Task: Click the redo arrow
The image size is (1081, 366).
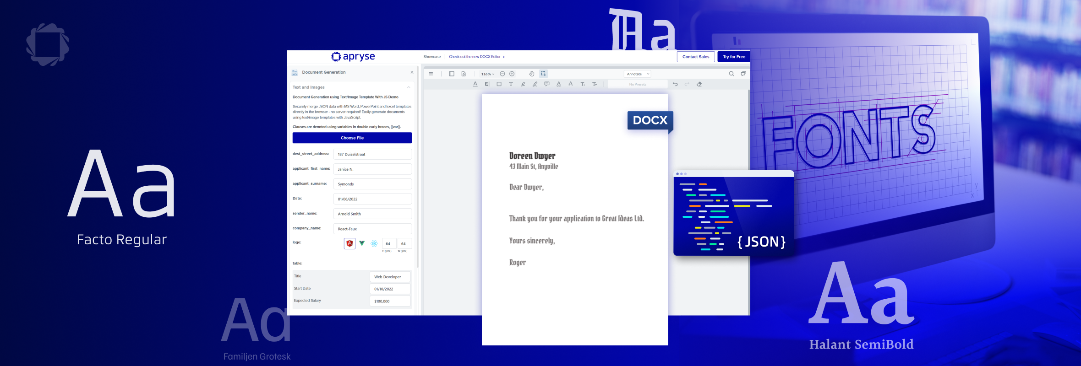Action: 687,84
